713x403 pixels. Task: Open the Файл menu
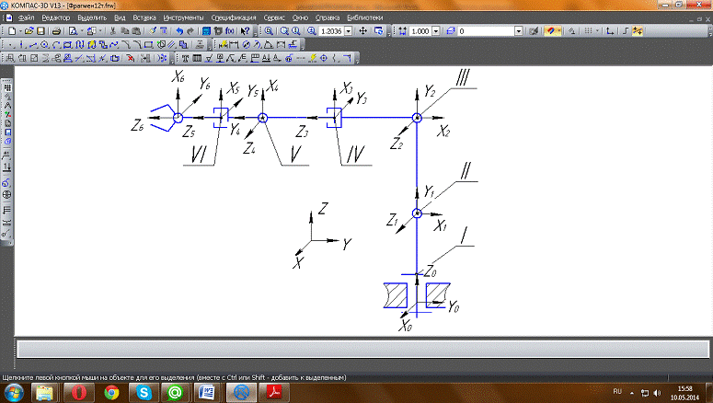point(26,17)
